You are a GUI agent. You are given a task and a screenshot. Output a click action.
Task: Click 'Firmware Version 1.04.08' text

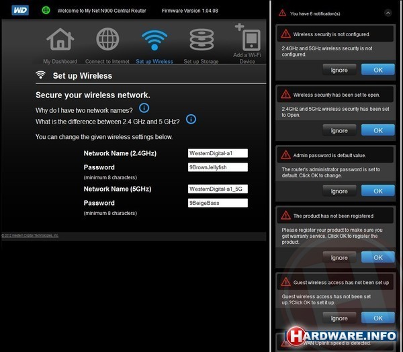189,11
